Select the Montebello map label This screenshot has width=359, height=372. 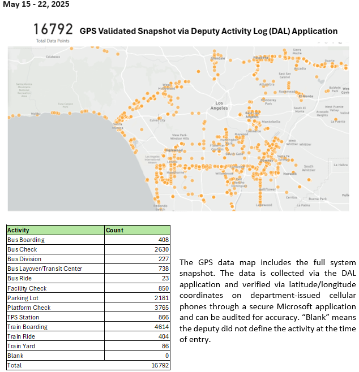point(271,122)
